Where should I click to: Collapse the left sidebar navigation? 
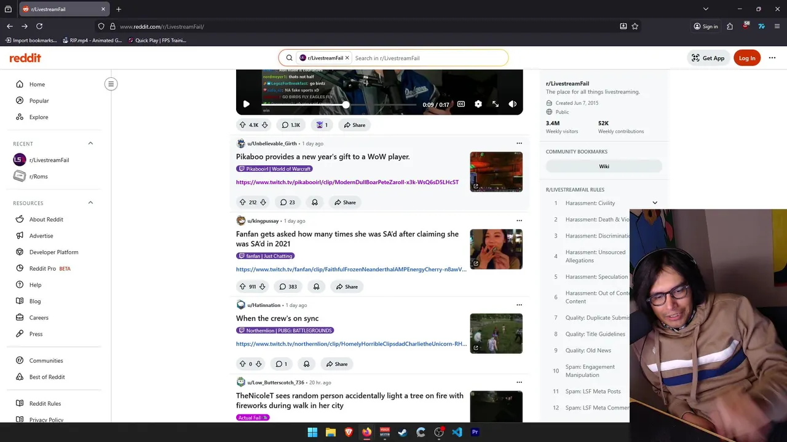pyautogui.click(x=111, y=84)
